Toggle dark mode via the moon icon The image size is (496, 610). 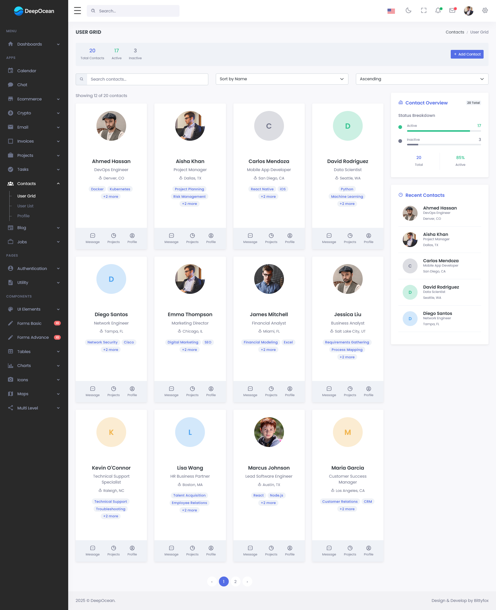click(x=409, y=11)
